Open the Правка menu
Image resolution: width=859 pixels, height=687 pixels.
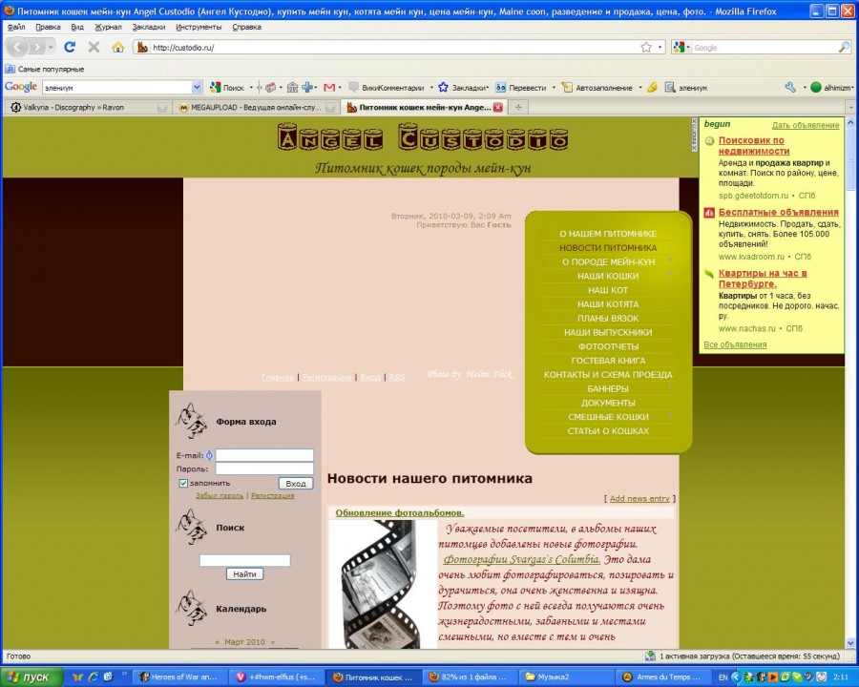(48, 27)
